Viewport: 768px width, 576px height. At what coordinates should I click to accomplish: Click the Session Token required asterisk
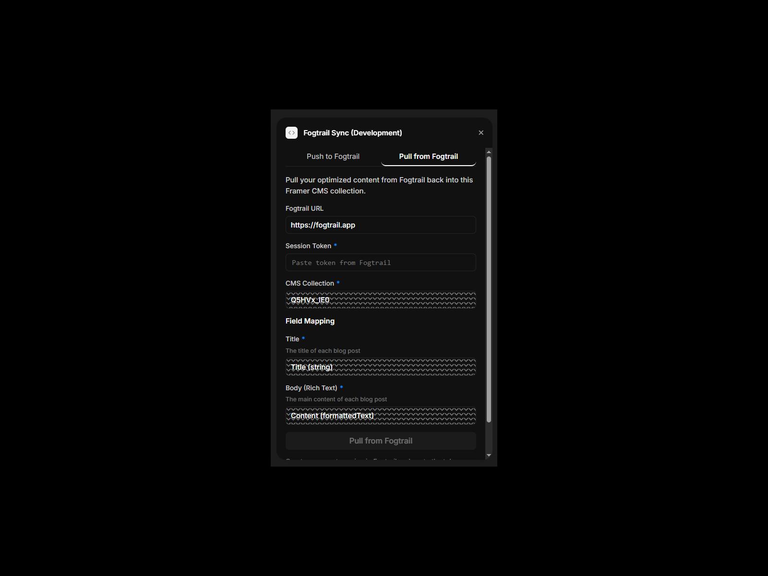[x=336, y=245]
